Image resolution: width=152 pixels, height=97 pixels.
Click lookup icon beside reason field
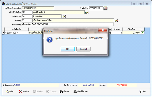(x=116, y=21)
